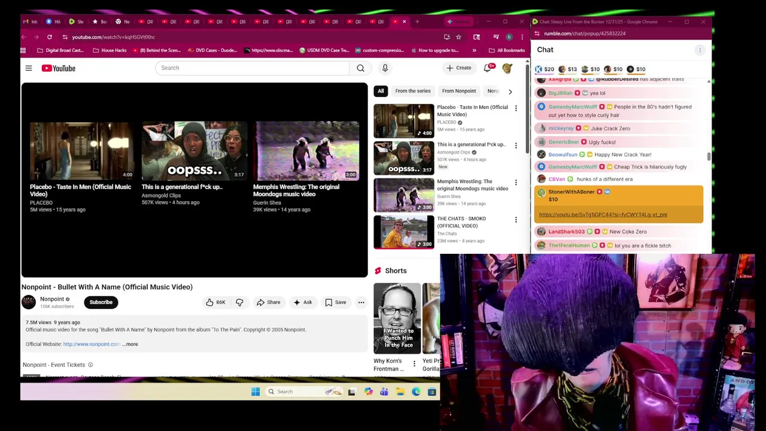Click the Nonpoint channel name
The width and height of the screenshot is (766, 431).
click(52, 299)
